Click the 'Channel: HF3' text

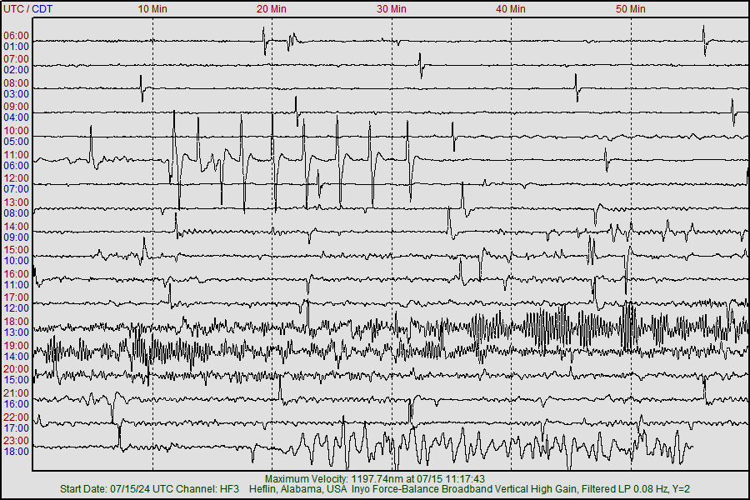pos(207,489)
